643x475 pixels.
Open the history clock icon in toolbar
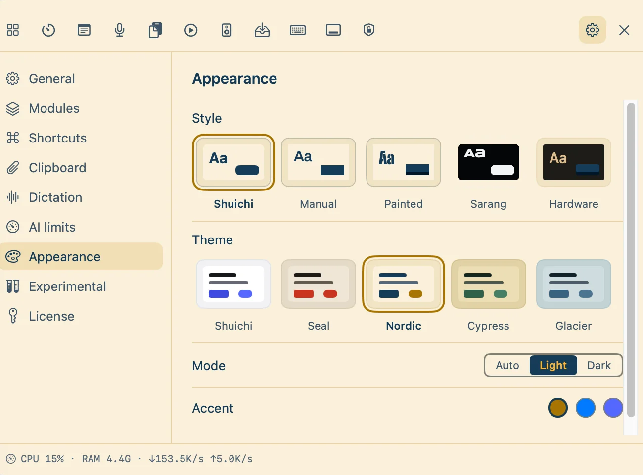(48, 30)
